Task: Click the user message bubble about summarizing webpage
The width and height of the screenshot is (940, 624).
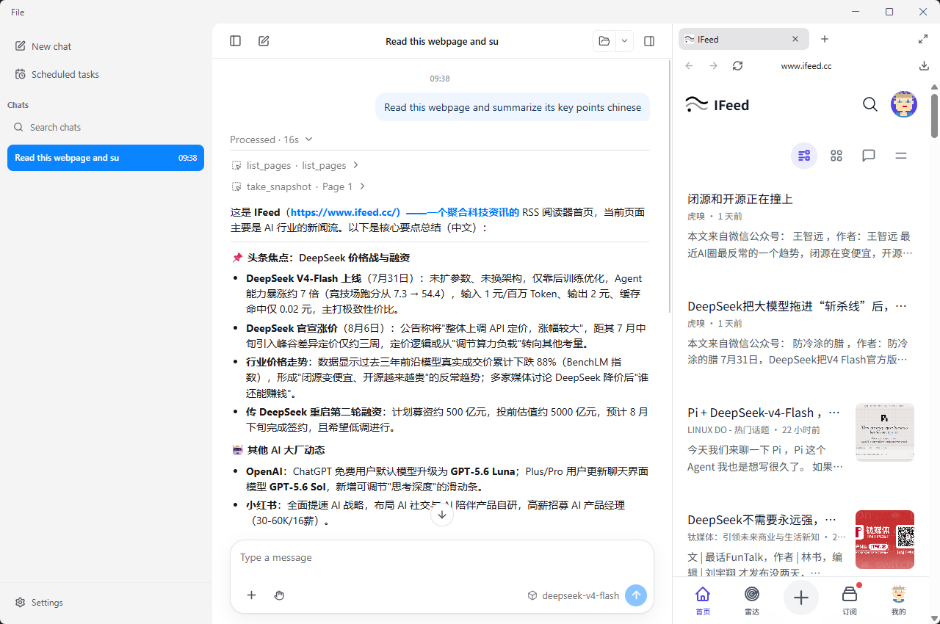Action: point(513,107)
